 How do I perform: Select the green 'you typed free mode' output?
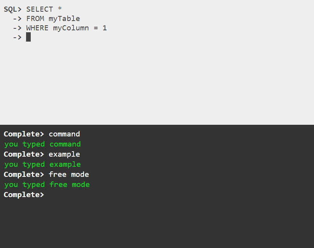[x=47, y=185]
